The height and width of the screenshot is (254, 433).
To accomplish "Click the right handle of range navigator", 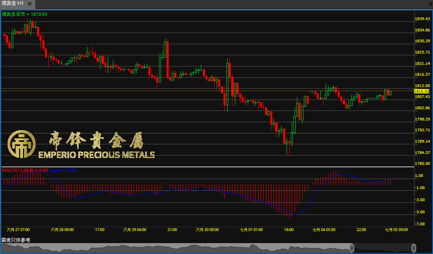I will 414,248.
